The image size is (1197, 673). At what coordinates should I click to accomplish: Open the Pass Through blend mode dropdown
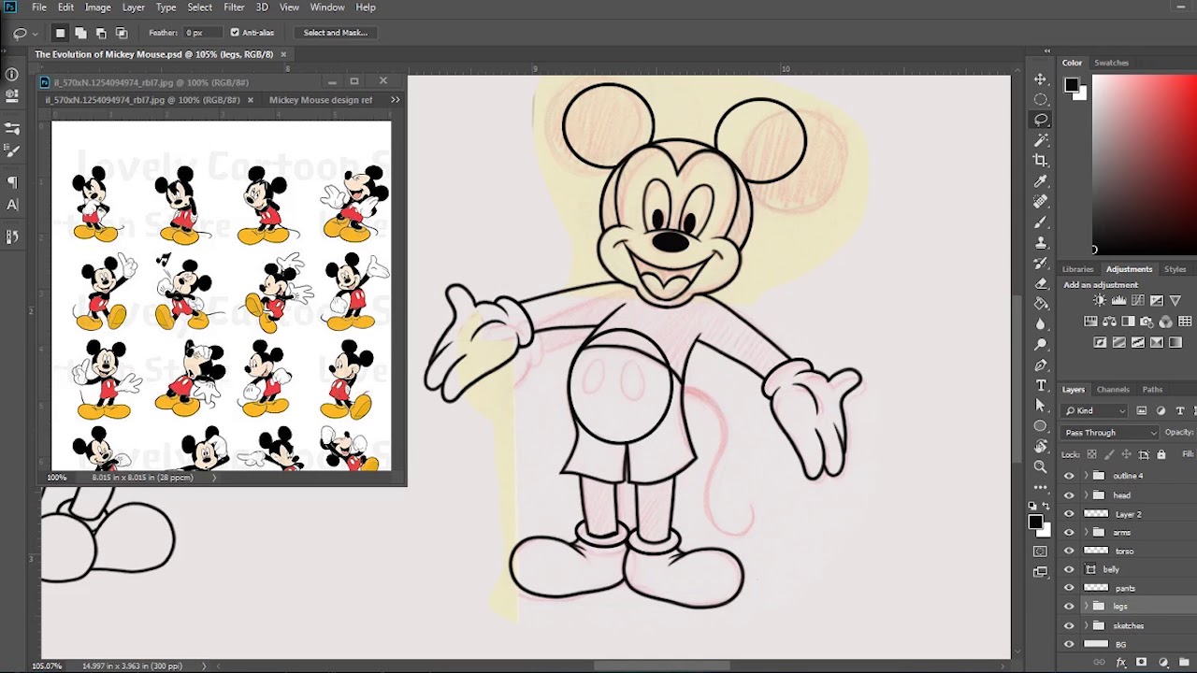click(1110, 433)
